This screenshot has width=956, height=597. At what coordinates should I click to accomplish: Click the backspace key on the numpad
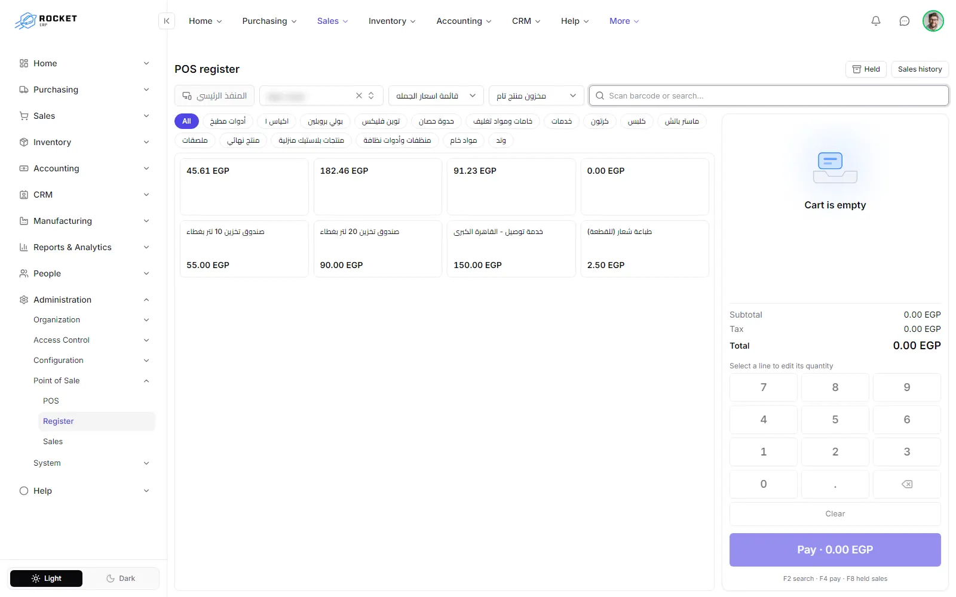coord(907,484)
